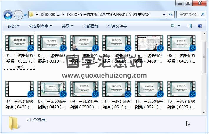Open the 包含到库中 menu

pos(40,26)
